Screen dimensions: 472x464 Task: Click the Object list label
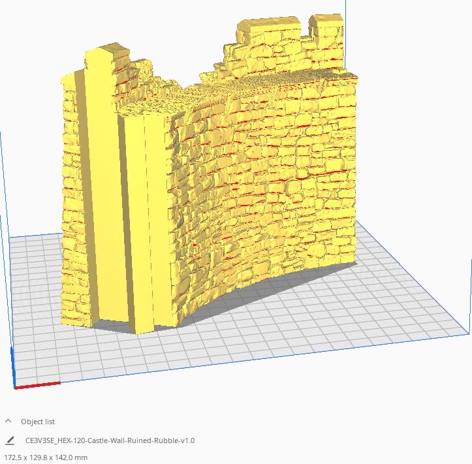(x=38, y=422)
